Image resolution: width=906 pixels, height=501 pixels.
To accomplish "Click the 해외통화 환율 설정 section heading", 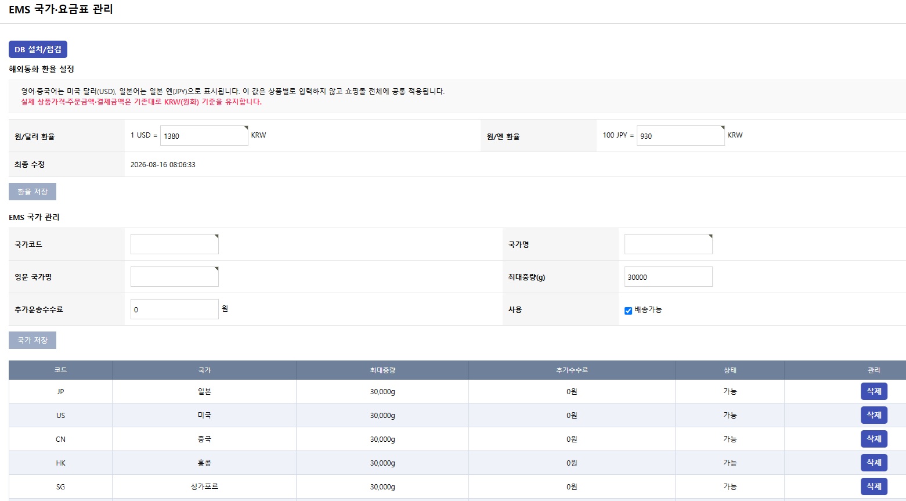I will [x=41, y=69].
